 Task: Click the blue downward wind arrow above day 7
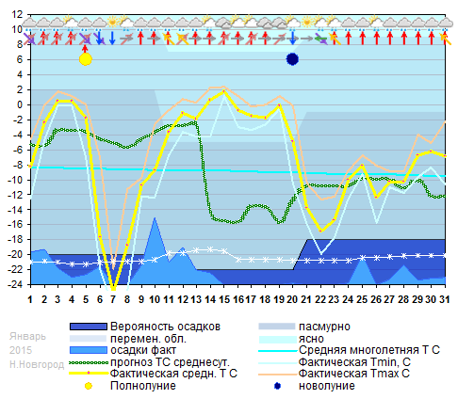pyautogui.click(x=113, y=38)
